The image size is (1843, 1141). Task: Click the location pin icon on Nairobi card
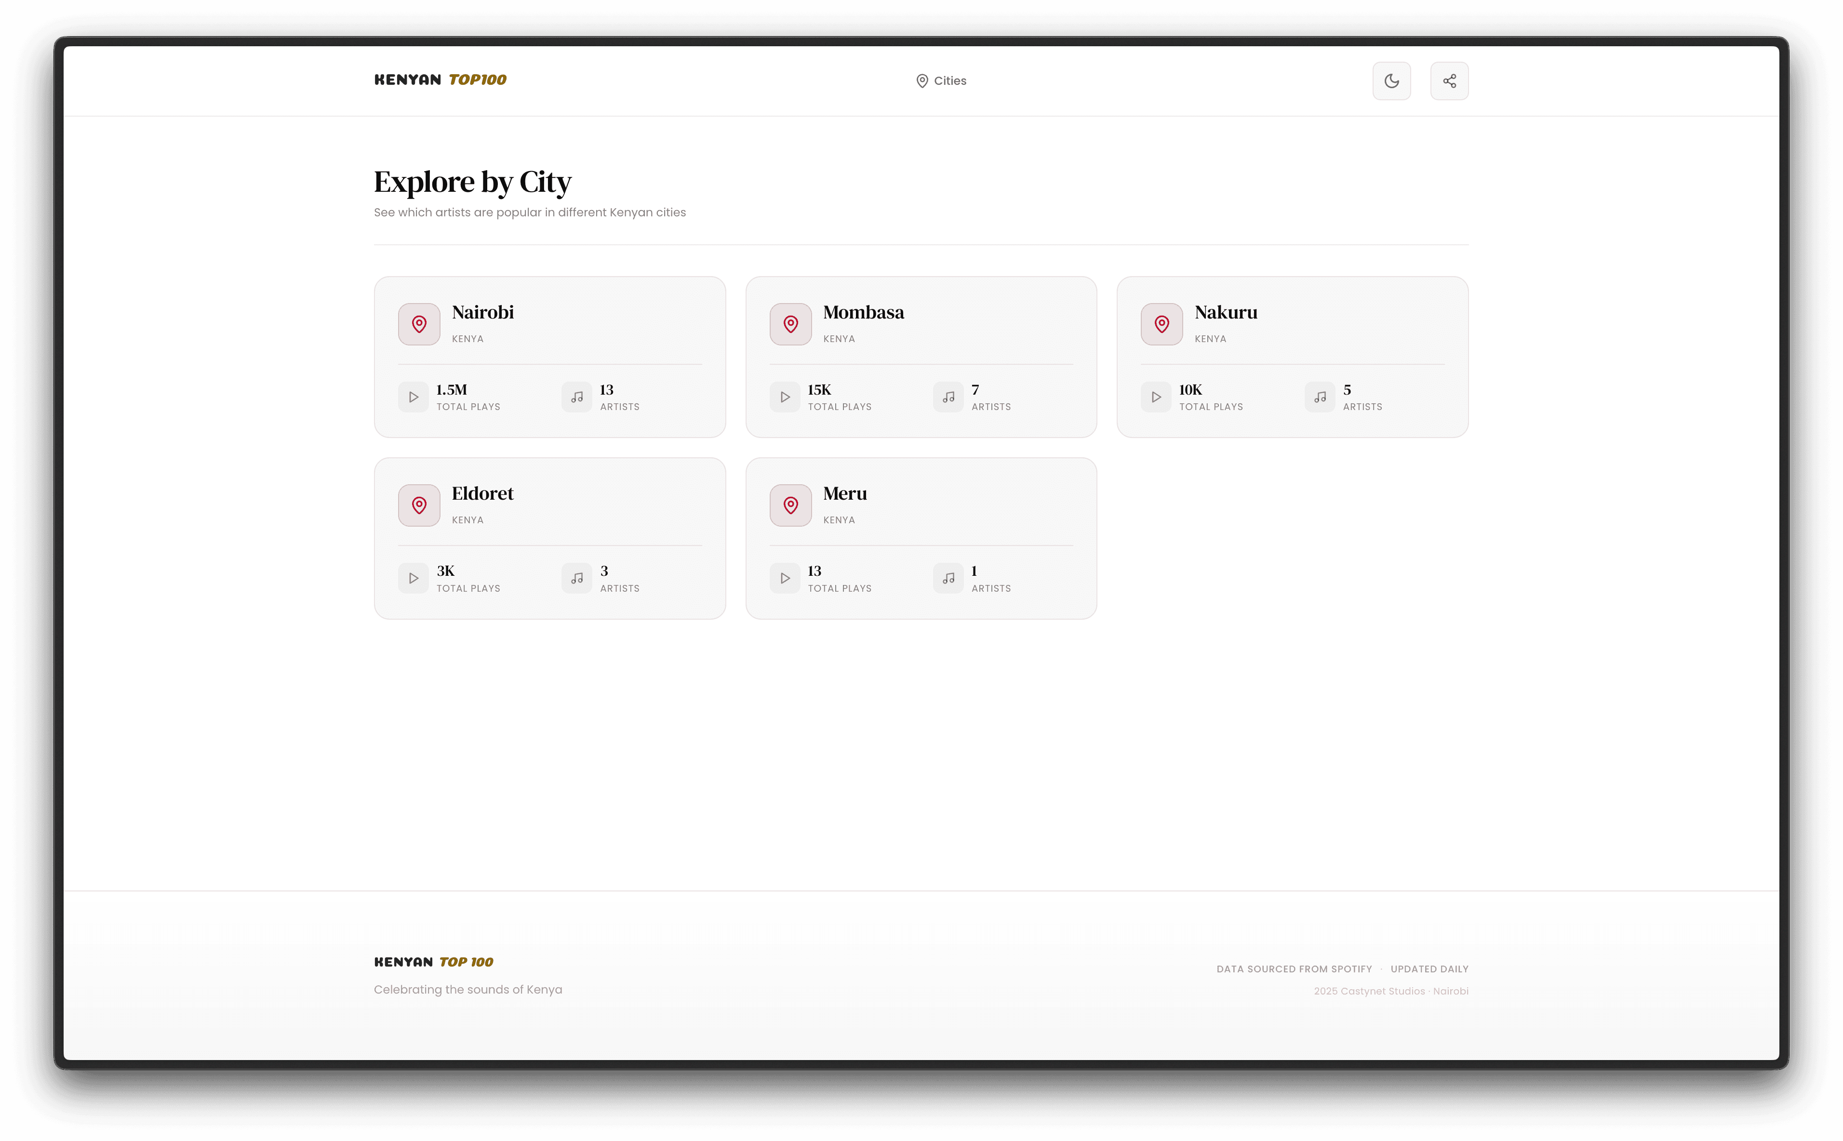click(419, 324)
